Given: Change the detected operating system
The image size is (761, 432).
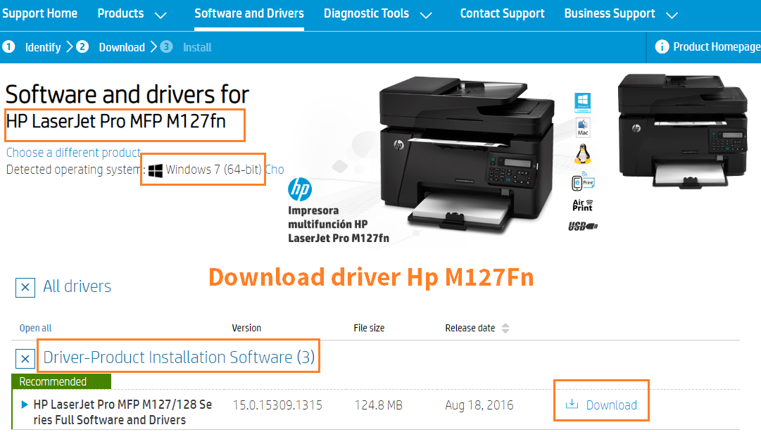Looking at the screenshot, I should point(275,170).
